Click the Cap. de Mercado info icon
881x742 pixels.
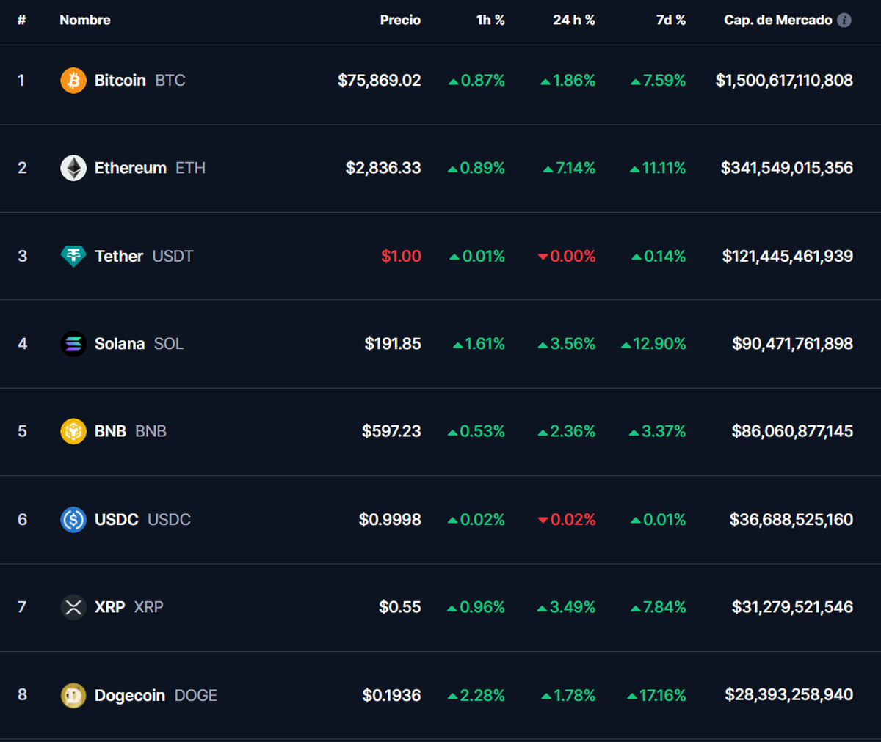(x=844, y=21)
